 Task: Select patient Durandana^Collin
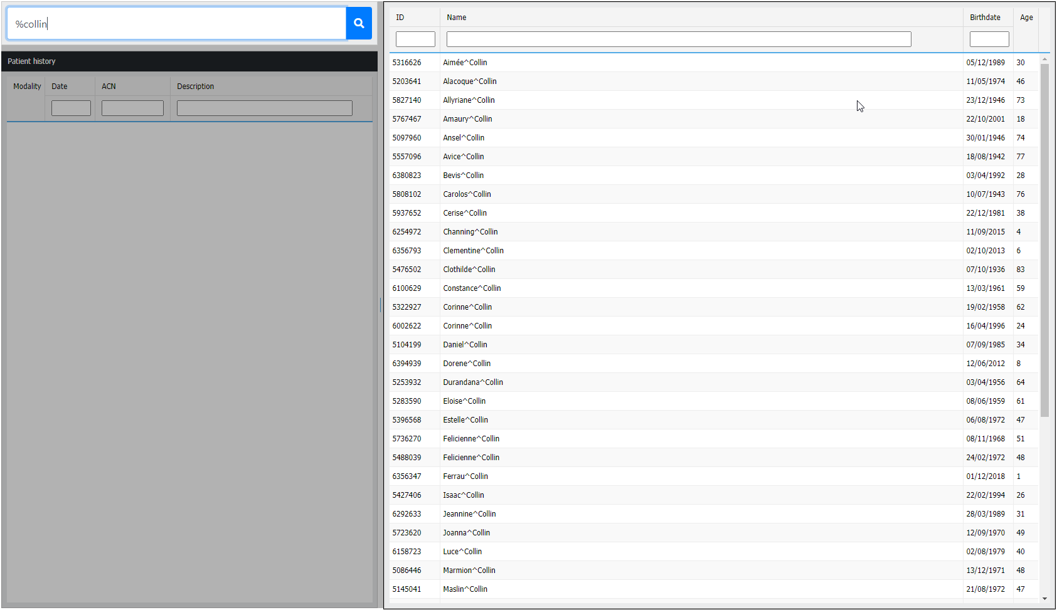[x=473, y=382]
